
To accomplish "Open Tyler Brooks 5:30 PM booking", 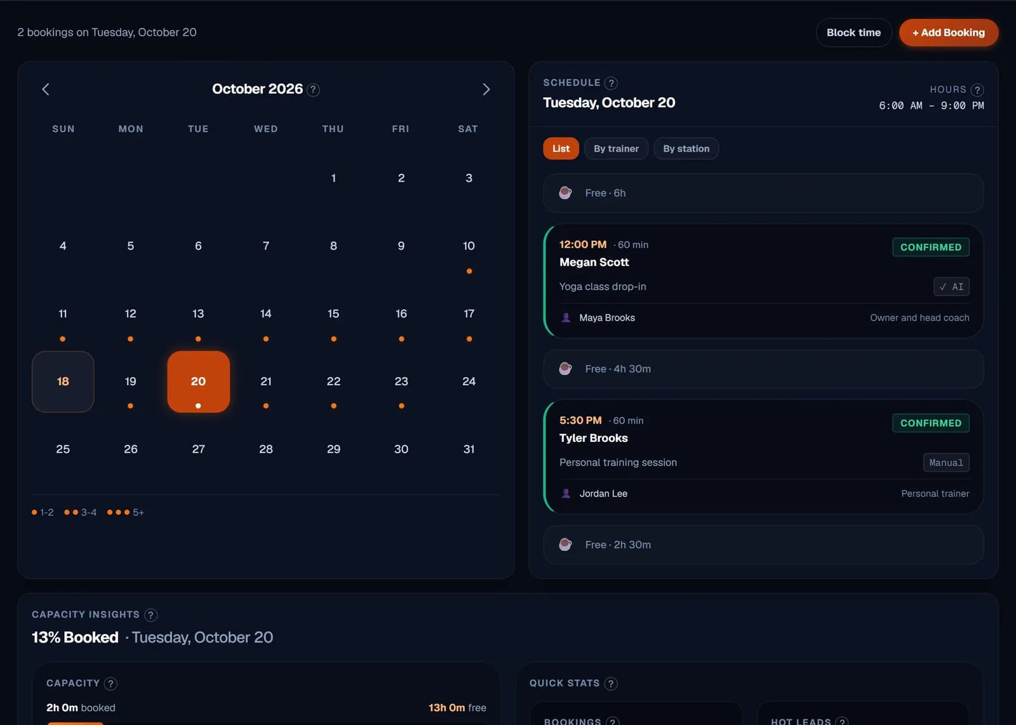I will click(763, 457).
